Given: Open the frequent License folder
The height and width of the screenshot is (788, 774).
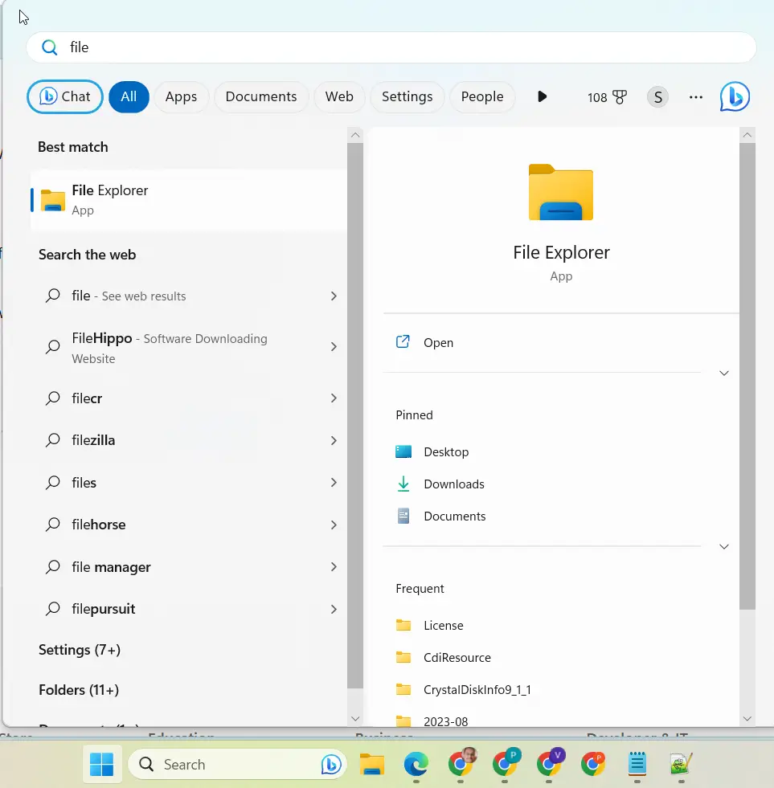Looking at the screenshot, I should point(443,625).
